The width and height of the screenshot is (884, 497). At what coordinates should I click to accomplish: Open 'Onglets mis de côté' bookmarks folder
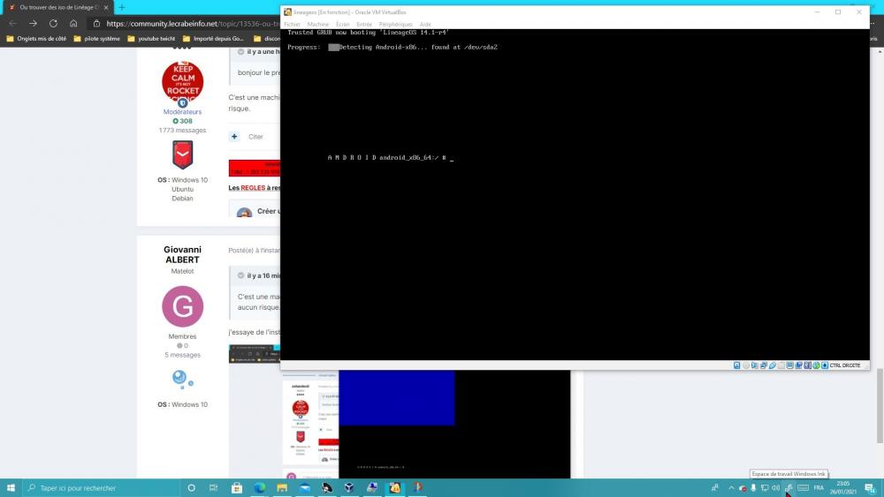tap(36, 39)
